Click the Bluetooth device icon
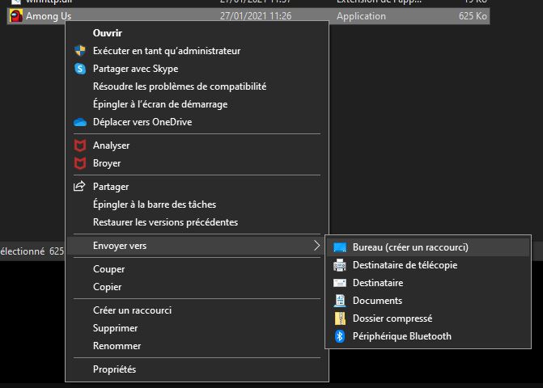Viewport: 543px width, 388px height. point(340,336)
